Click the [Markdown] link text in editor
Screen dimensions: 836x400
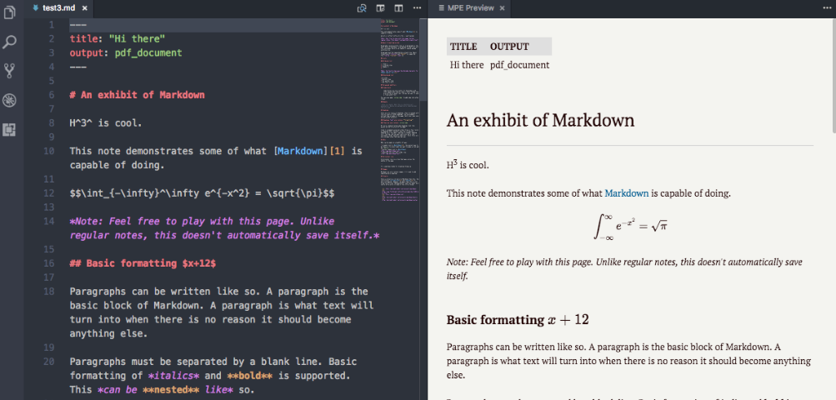tap(301, 151)
